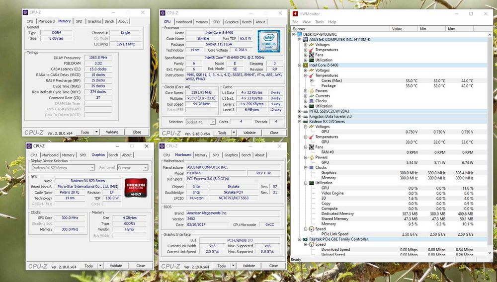Image resolution: width=497 pixels, height=282 pixels.
Task: Collapse the Realtek PCIe GbE Family Controller node
Action: pos(300,239)
